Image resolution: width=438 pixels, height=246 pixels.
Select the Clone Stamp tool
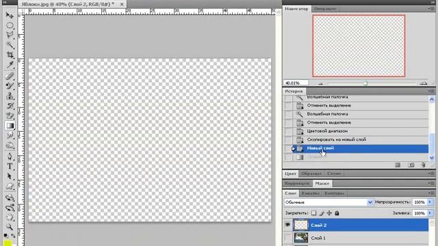(x=10, y=96)
